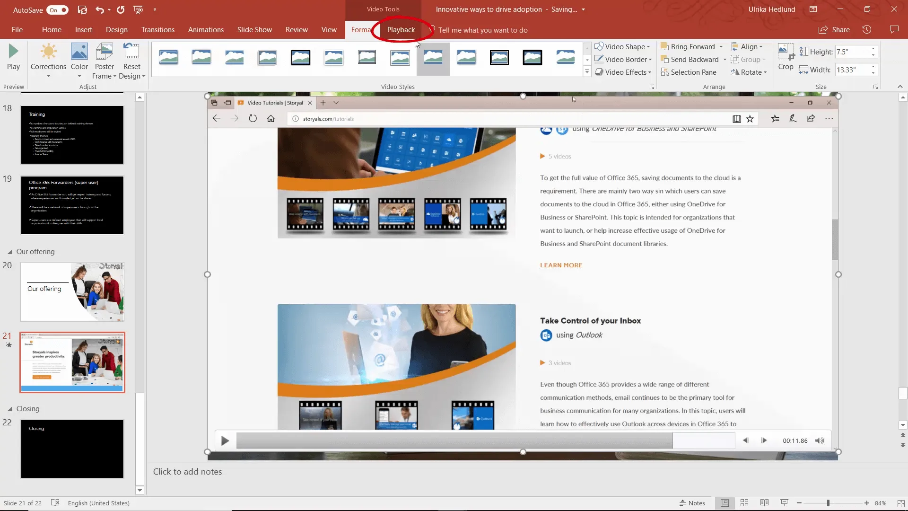The height and width of the screenshot is (511, 908).
Task: Open the Selection Pane
Action: click(689, 72)
